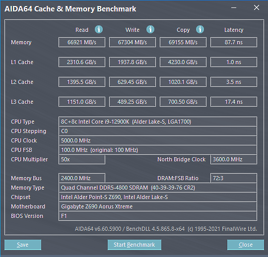
Task: Click Memory Bus value 2400.0 MHz
Action: [x=82, y=178]
